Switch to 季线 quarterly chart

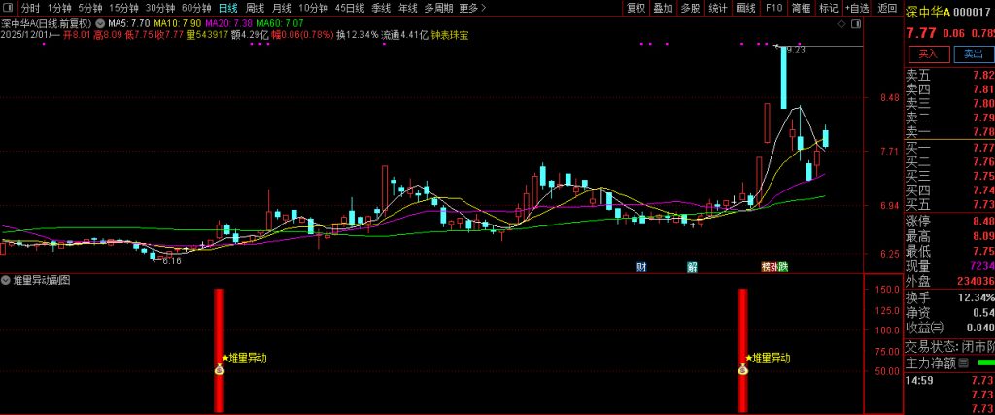pyautogui.click(x=381, y=8)
